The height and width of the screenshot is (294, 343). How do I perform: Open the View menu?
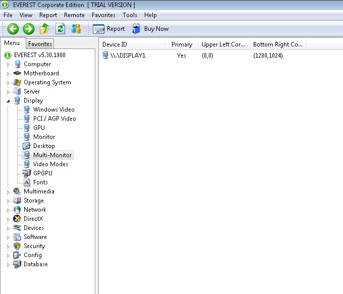tap(26, 15)
